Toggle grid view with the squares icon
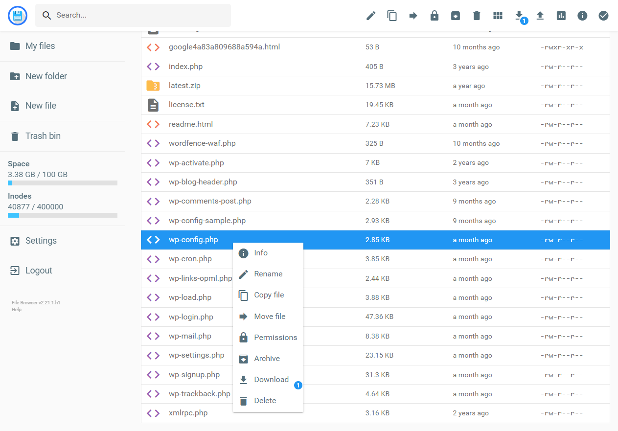 click(498, 15)
